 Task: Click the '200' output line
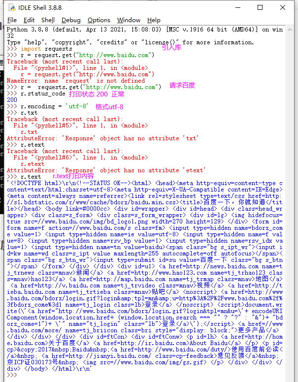(x=12, y=100)
